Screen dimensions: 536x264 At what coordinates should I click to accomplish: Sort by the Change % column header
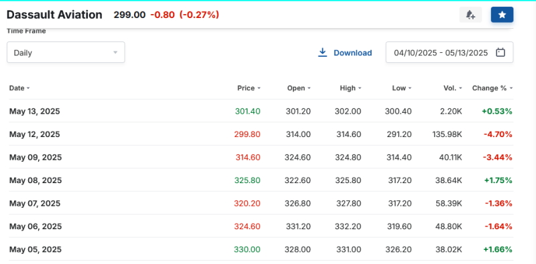pyautogui.click(x=492, y=88)
